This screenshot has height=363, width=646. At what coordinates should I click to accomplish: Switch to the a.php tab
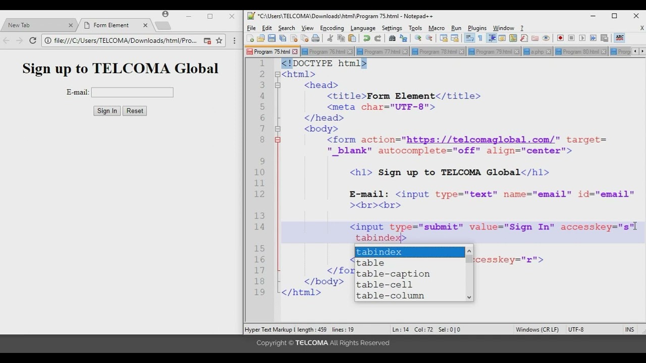point(537,51)
